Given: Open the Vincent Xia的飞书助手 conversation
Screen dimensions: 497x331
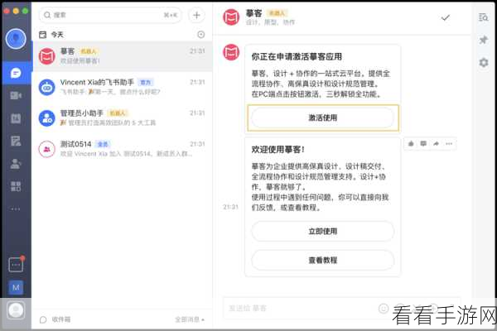Looking at the screenshot, I should click(x=122, y=87).
